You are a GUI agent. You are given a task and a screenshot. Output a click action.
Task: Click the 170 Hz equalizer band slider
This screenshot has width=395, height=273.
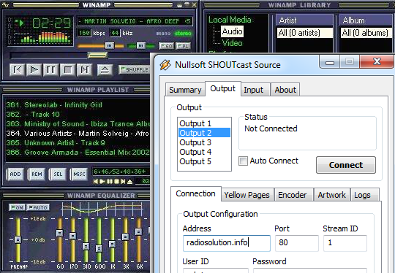click(x=73, y=240)
